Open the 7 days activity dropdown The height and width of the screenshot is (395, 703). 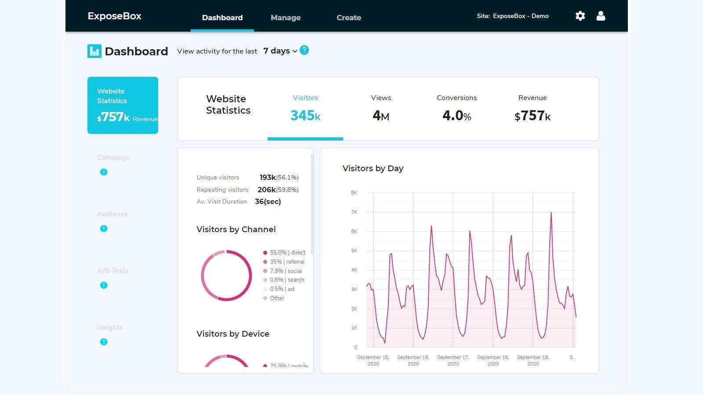coord(279,50)
